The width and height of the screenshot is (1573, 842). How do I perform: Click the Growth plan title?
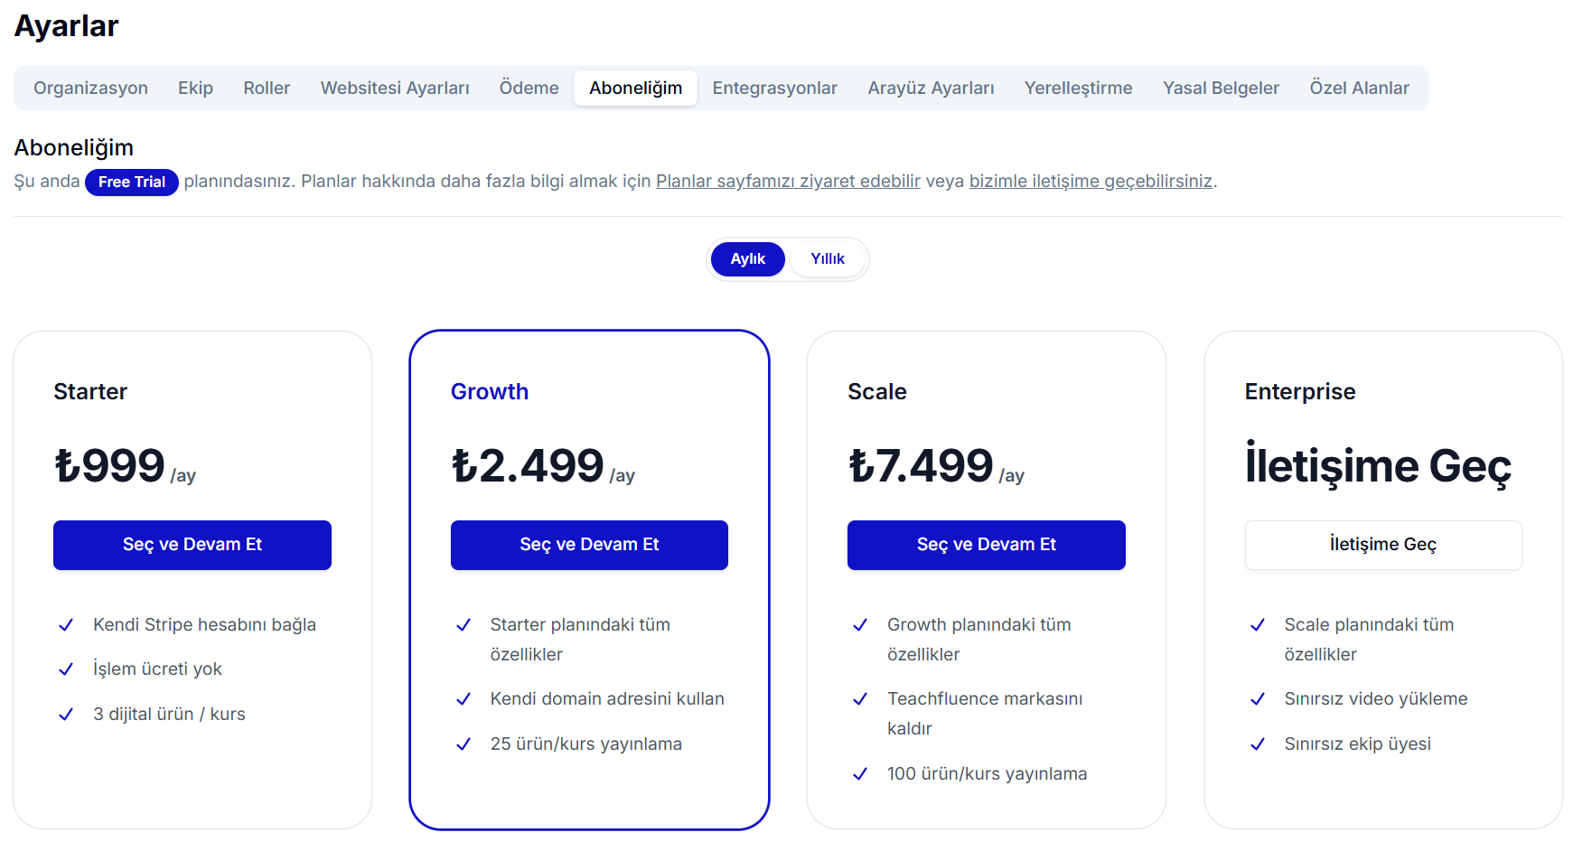coord(490,391)
